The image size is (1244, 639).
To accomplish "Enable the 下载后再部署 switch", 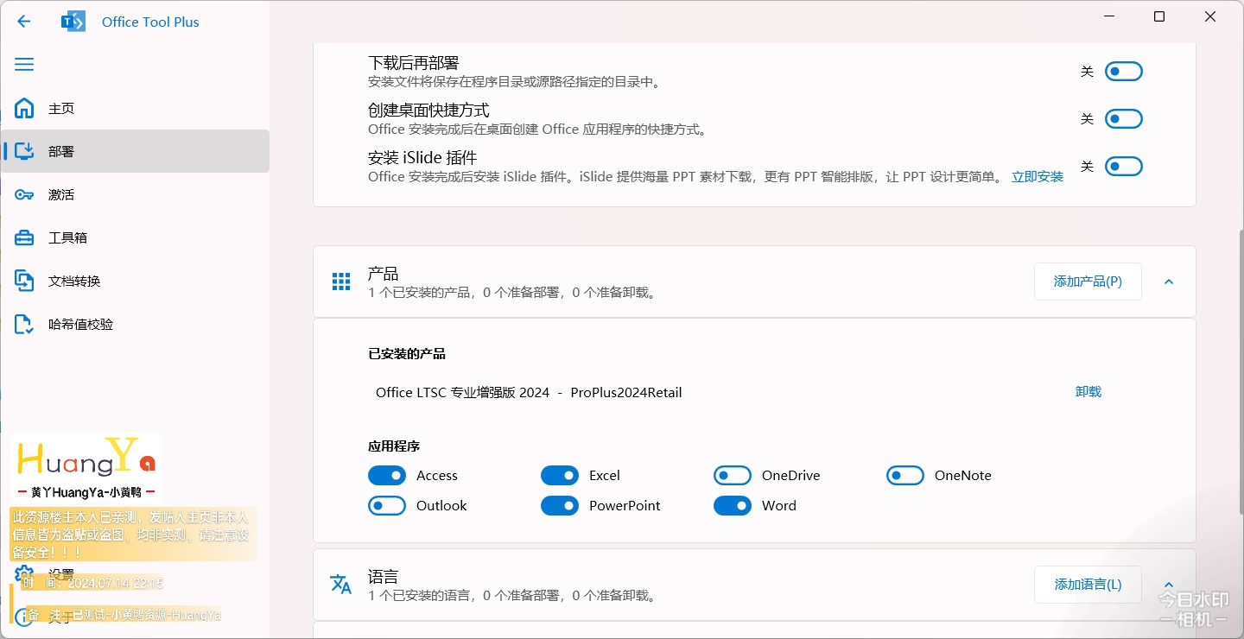I will tap(1124, 72).
